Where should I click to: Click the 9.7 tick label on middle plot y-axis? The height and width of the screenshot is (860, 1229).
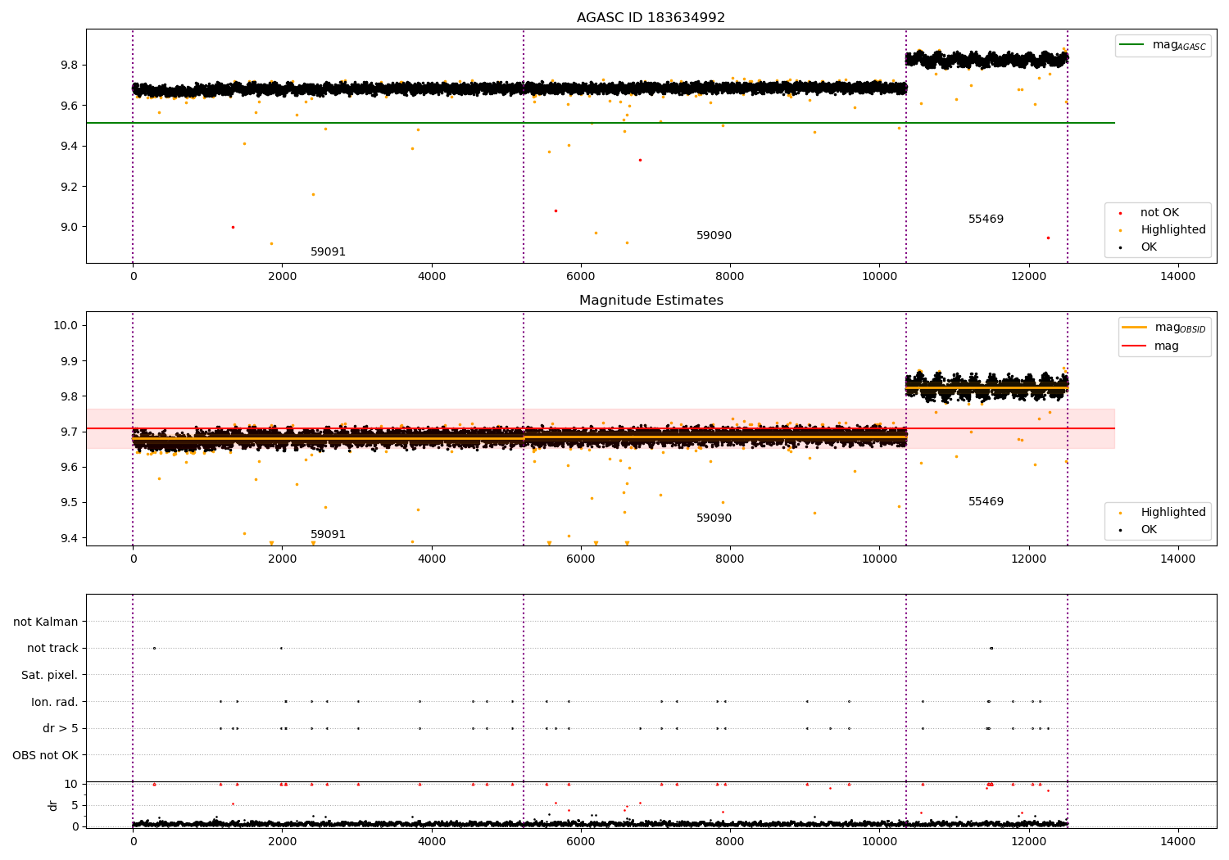coord(68,432)
